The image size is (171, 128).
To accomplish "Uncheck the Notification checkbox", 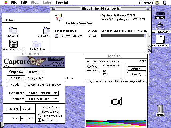I will point(40,120).
